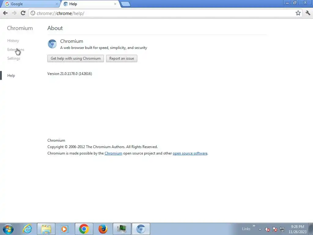The width and height of the screenshot is (313, 235).
Task: Open the open source software link
Action: pos(190,153)
